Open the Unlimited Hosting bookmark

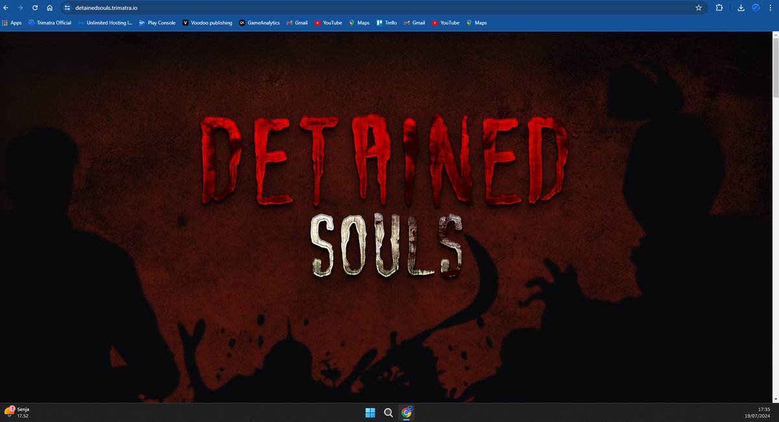click(105, 23)
